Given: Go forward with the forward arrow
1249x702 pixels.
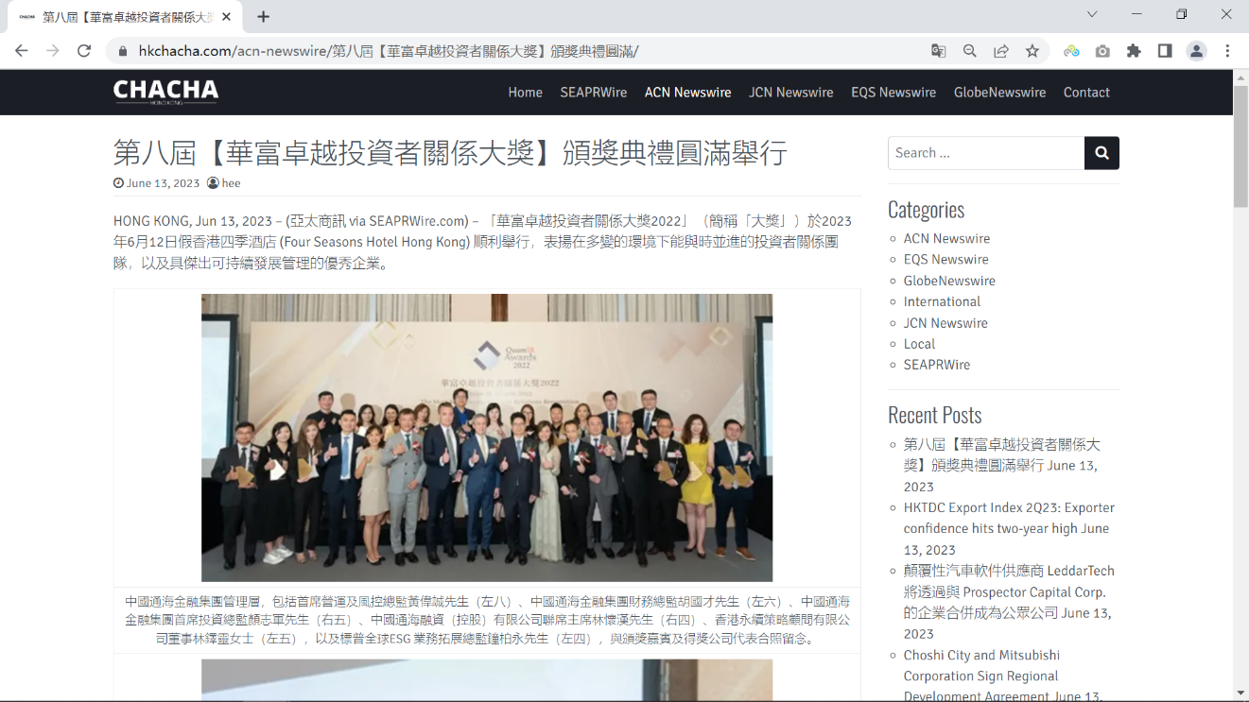Looking at the screenshot, I should pos(53,51).
